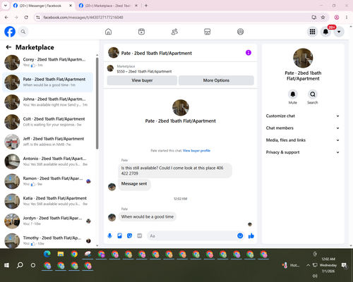Open the View buyer profile link
Viewport: 353px width, 282px height.
tap(196, 151)
